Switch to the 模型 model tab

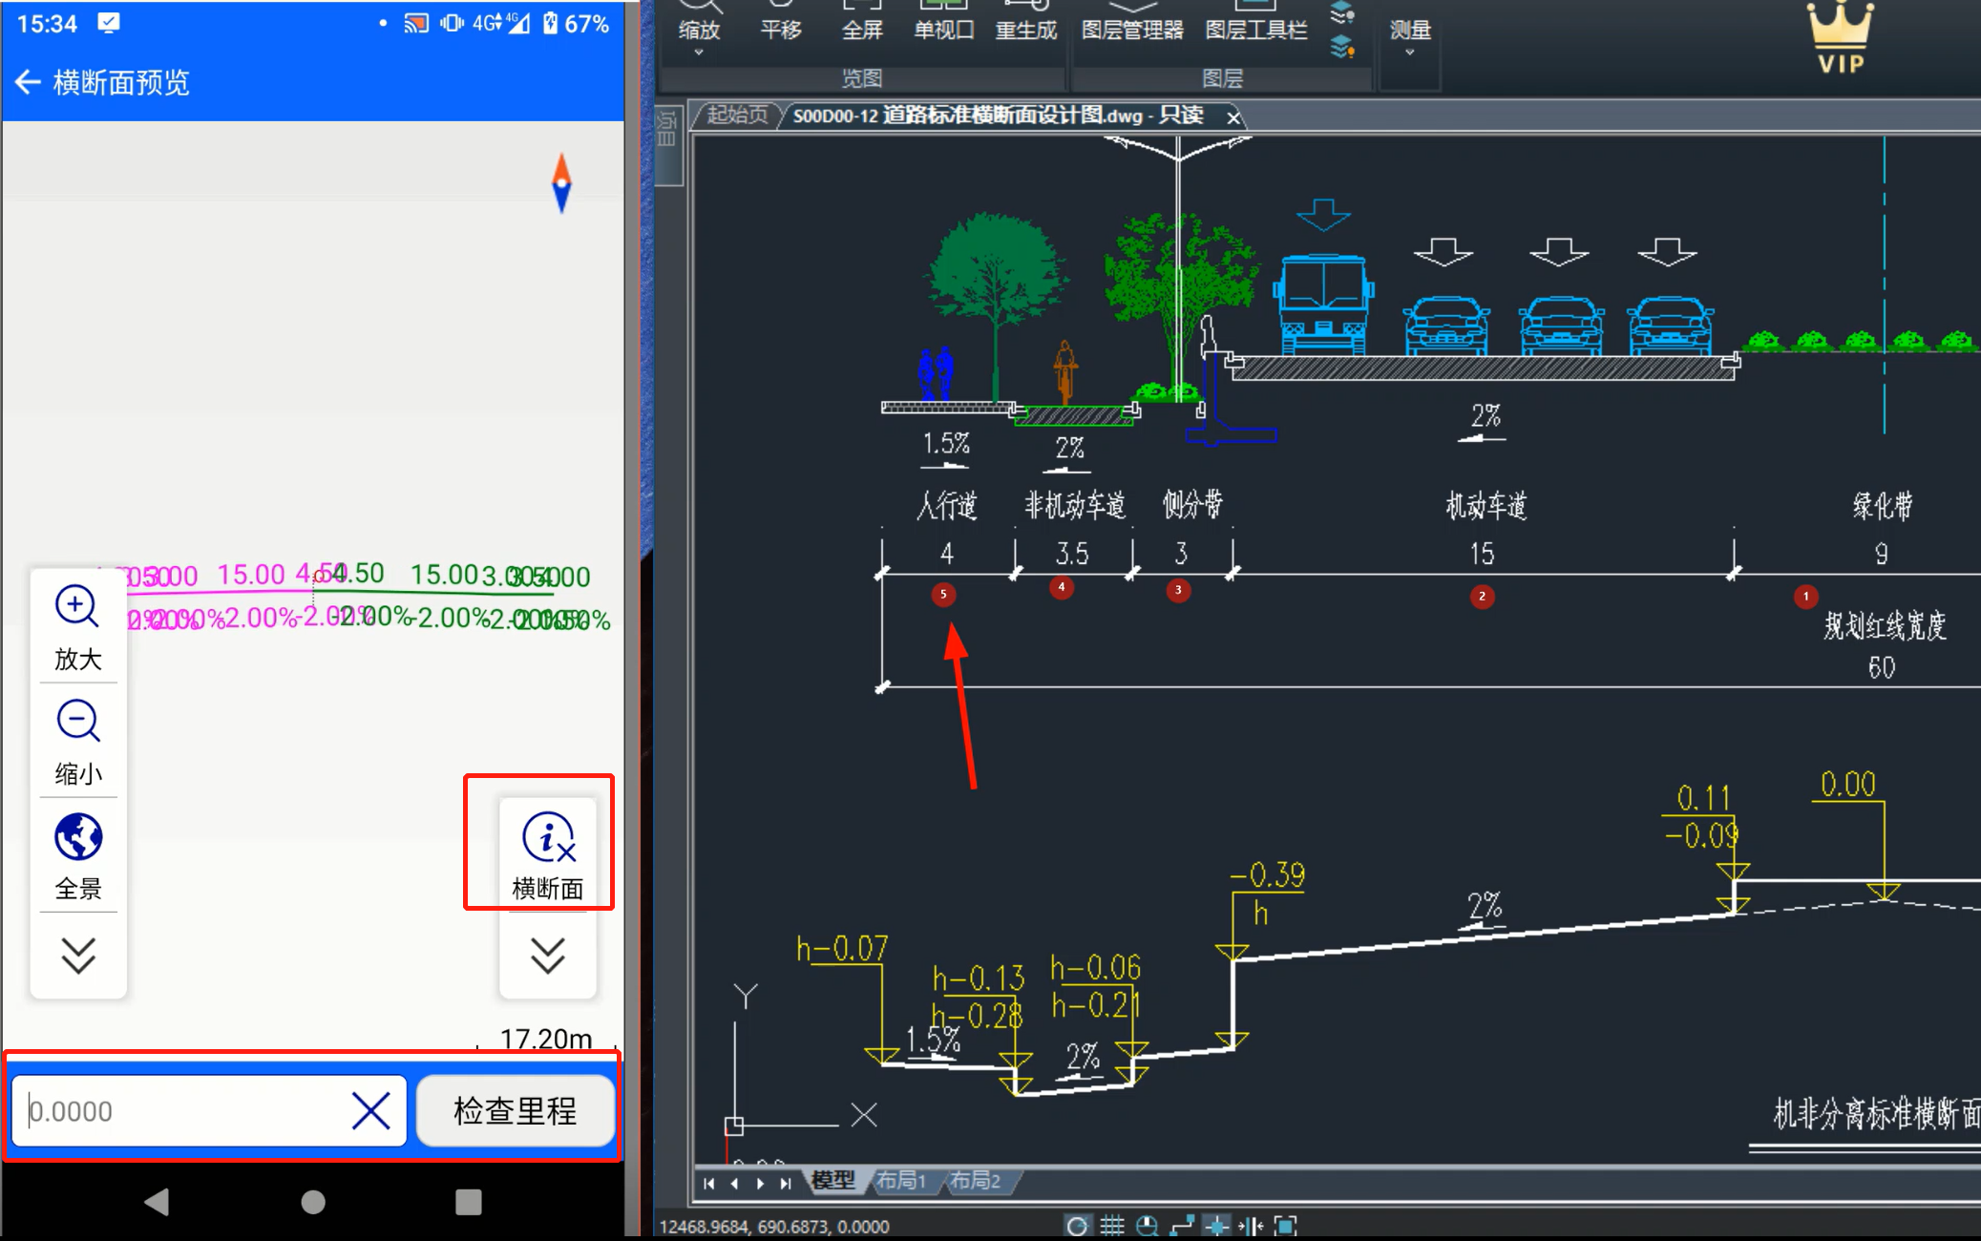pyautogui.click(x=832, y=1181)
